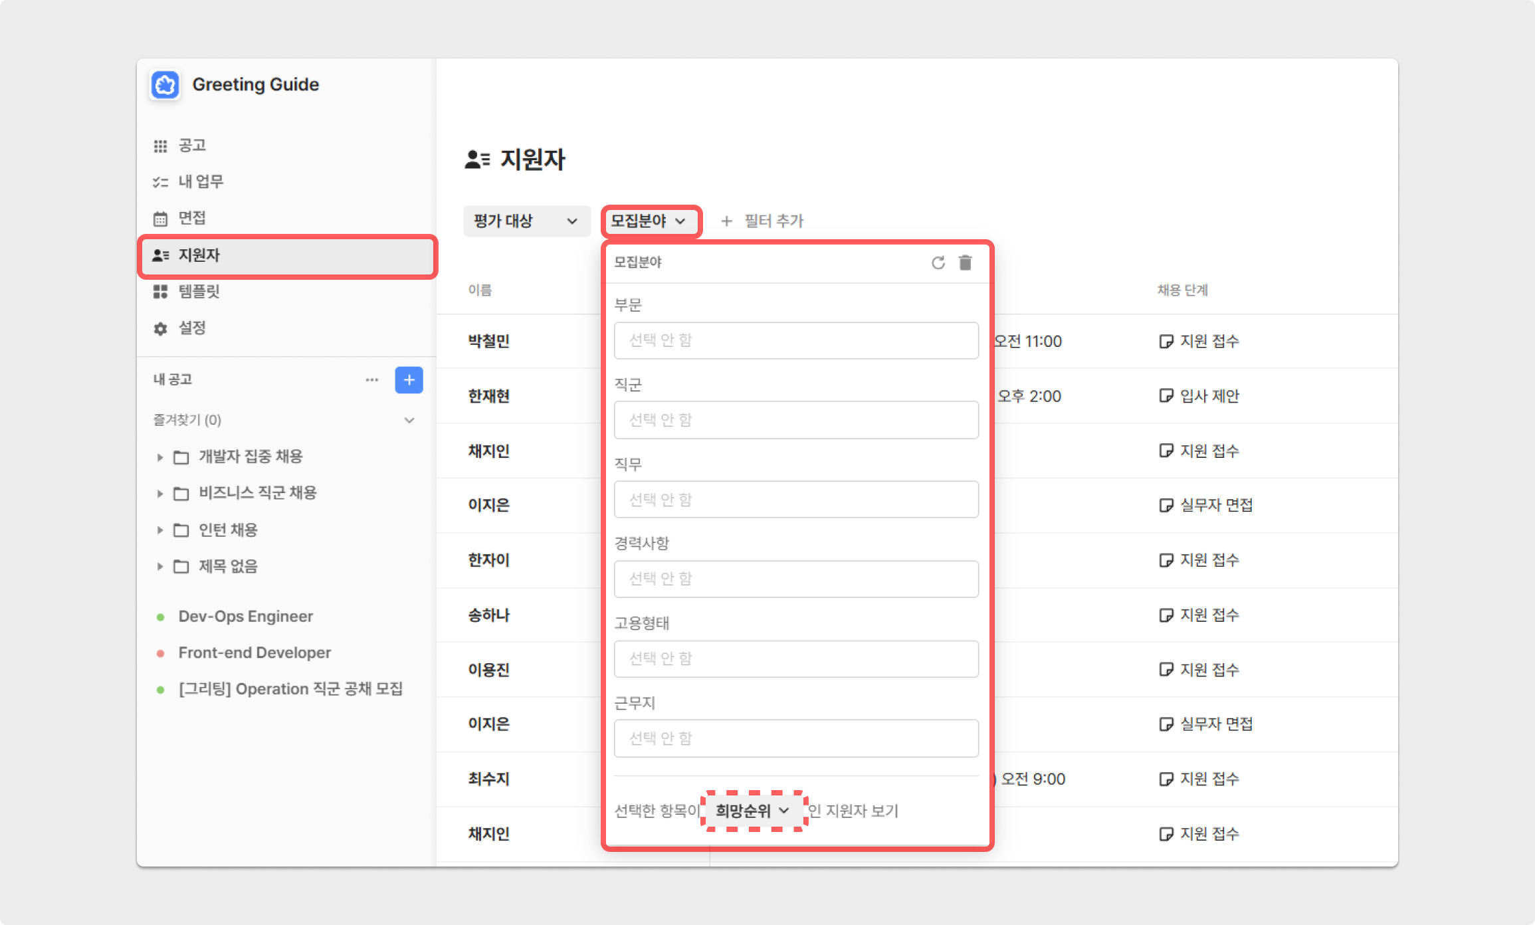The width and height of the screenshot is (1535, 925).
Task: Select 내 업무 in the sidebar
Action: tap(200, 181)
